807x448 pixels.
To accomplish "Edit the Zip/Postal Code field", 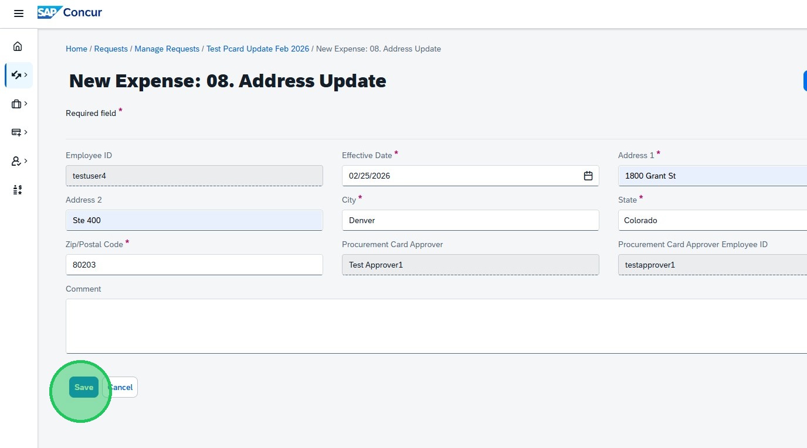I will coord(194,265).
